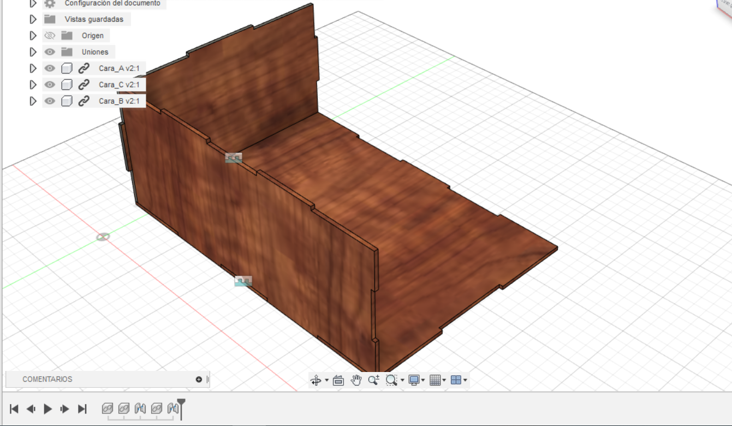
Task: Select the Uniones label in browser
Action: click(95, 52)
